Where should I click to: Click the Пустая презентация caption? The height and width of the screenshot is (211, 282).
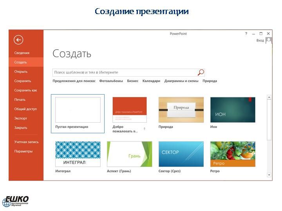pos(72,127)
